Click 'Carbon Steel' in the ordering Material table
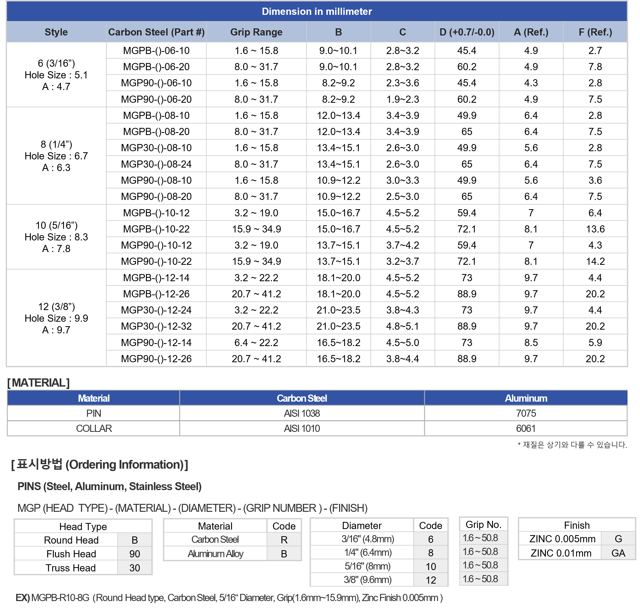Viewport: 640px width, 609px height. pyautogui.click(x=215, y=540)
